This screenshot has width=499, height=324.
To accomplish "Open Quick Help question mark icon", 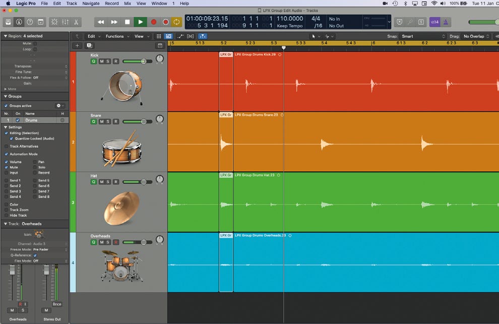I will coord(30,22).
